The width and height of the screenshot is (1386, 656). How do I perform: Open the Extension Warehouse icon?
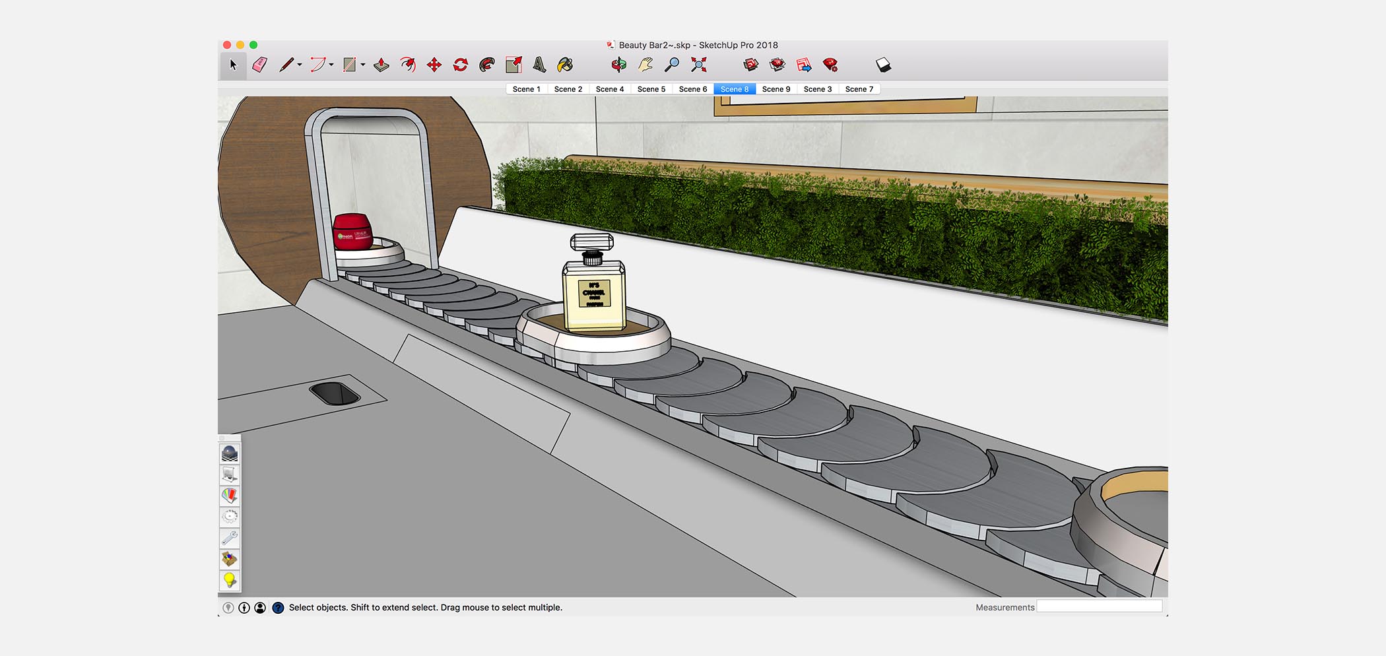point(777,65)
